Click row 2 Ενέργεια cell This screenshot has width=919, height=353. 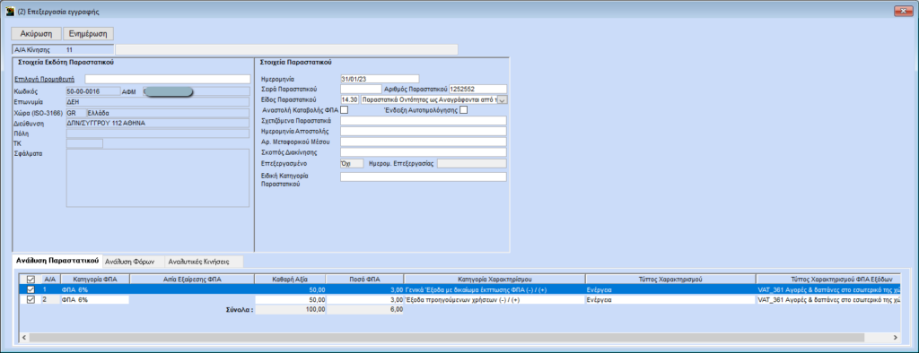(670, 299)
